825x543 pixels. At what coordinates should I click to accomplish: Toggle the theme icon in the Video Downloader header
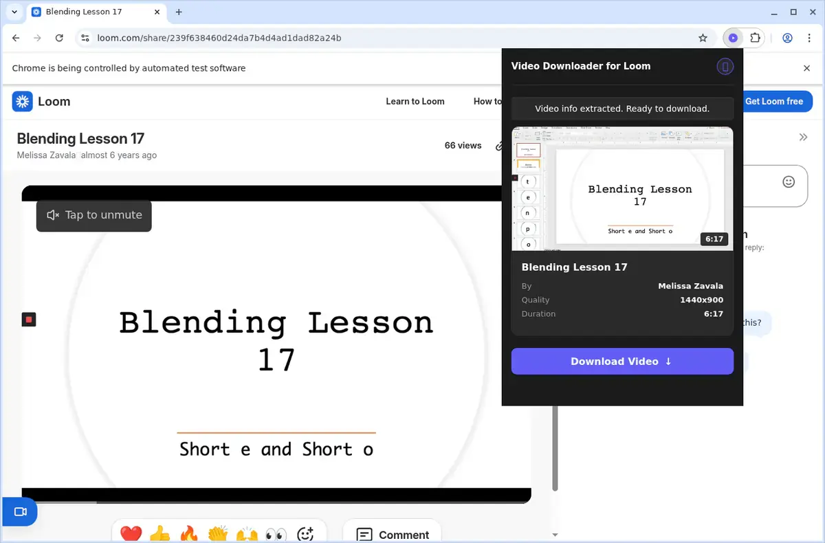725,67
